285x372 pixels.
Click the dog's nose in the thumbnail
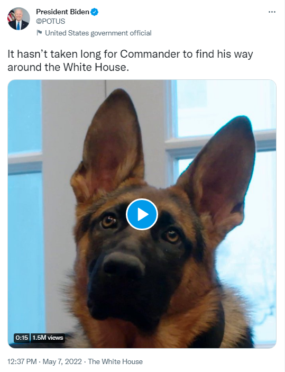(123, 265)
